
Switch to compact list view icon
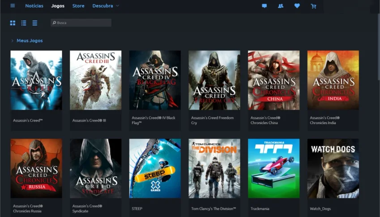(x=35, y=23)
